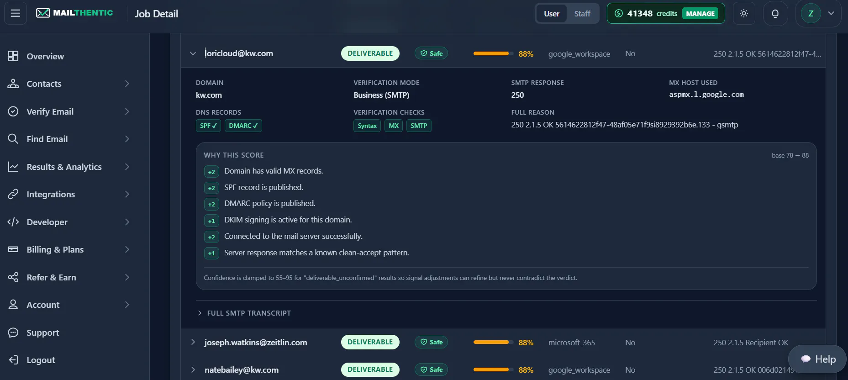Click the Results & Analytics chart icon
848x380 pixels.
point(13,167)
